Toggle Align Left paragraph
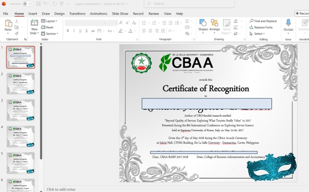309x192 pixels. coord(144,31)
